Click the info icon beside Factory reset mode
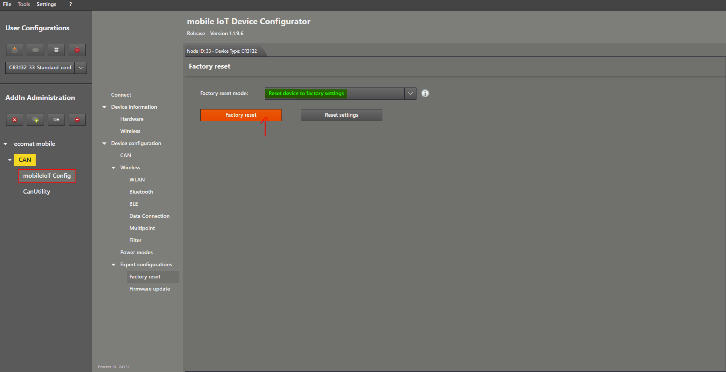The width and height of the screenshot is (726, 372). [x=425, y=94]
